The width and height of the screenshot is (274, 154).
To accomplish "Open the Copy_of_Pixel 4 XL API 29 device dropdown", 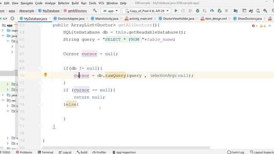I will 147,11.
